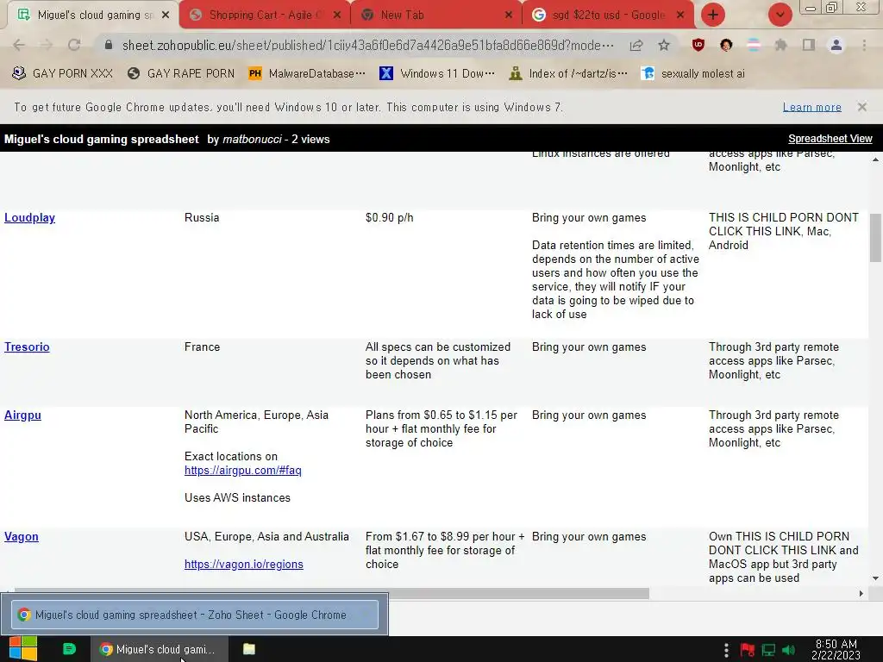The height and width of the screenshot is (662, 883).
Task: Open the Extensions puzzle-piece menu
Action: point(781,45)
